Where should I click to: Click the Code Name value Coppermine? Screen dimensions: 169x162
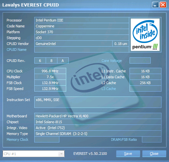click(82, 26)
